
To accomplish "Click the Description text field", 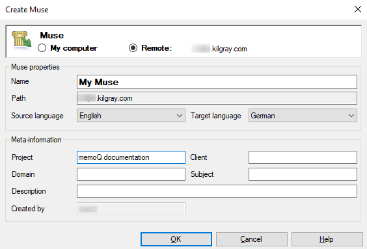I will pyautogui.click(x=217, y=191).
